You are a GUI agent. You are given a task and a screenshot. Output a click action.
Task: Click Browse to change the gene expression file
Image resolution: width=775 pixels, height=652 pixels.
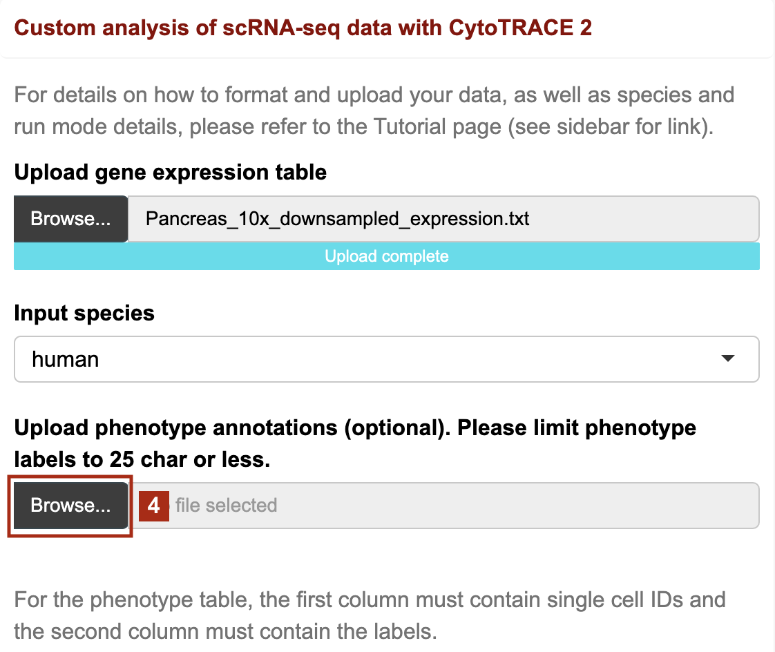[70, 219]
